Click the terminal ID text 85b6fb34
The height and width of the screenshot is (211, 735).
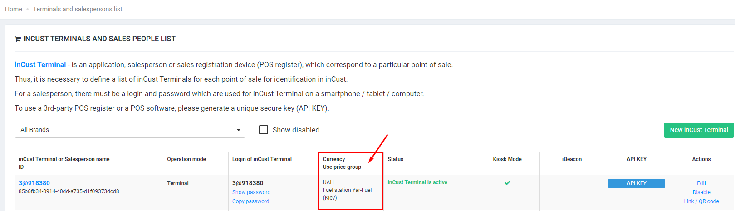click(69, 191)
